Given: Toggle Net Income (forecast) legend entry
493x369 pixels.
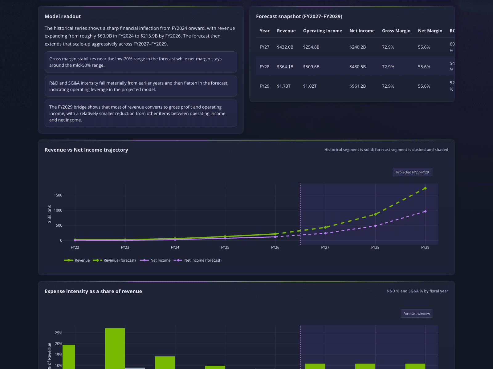Looking at the screenshot, I should point(198,260).
